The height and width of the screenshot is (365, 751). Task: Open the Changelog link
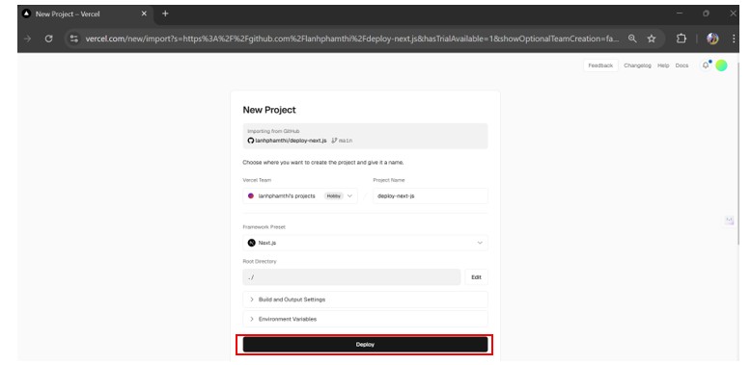637,65
